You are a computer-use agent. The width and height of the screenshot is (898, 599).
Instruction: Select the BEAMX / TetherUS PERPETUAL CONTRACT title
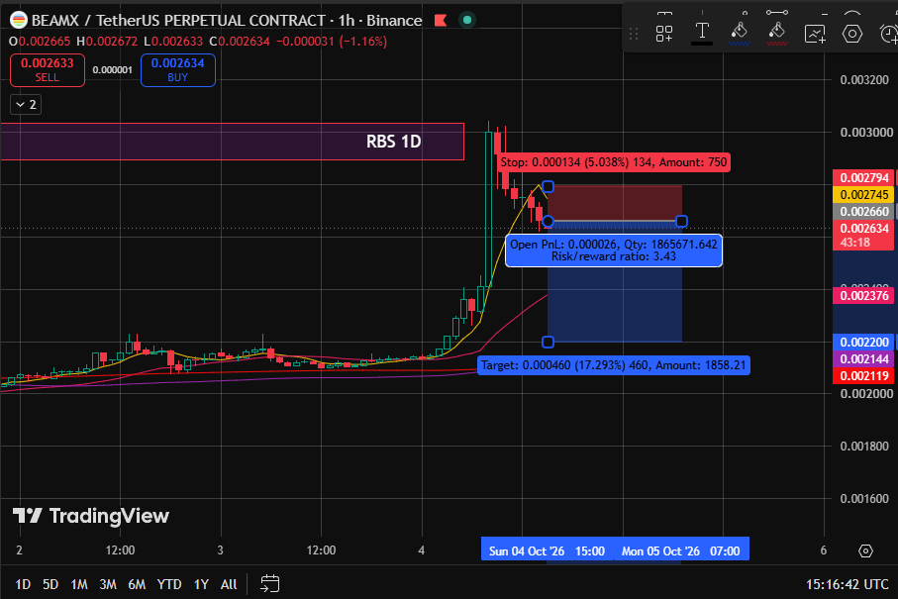tap(178, 21)
